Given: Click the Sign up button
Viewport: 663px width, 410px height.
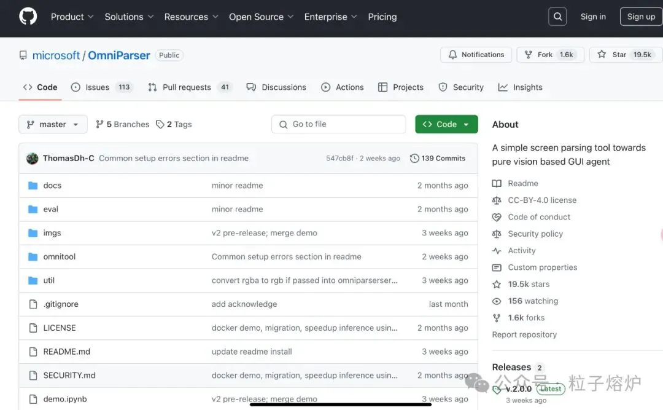Looking at the screenshot, I should tap(641, 17).
